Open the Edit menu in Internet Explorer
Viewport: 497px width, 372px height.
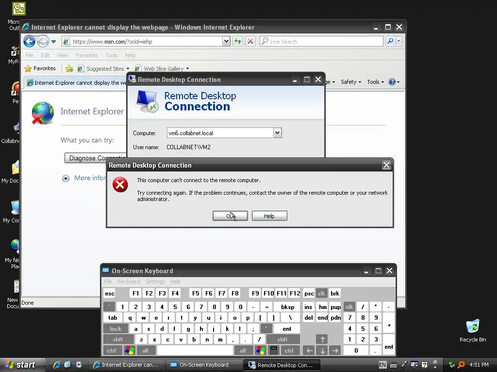pyautogui.click(x=45, y=55)
